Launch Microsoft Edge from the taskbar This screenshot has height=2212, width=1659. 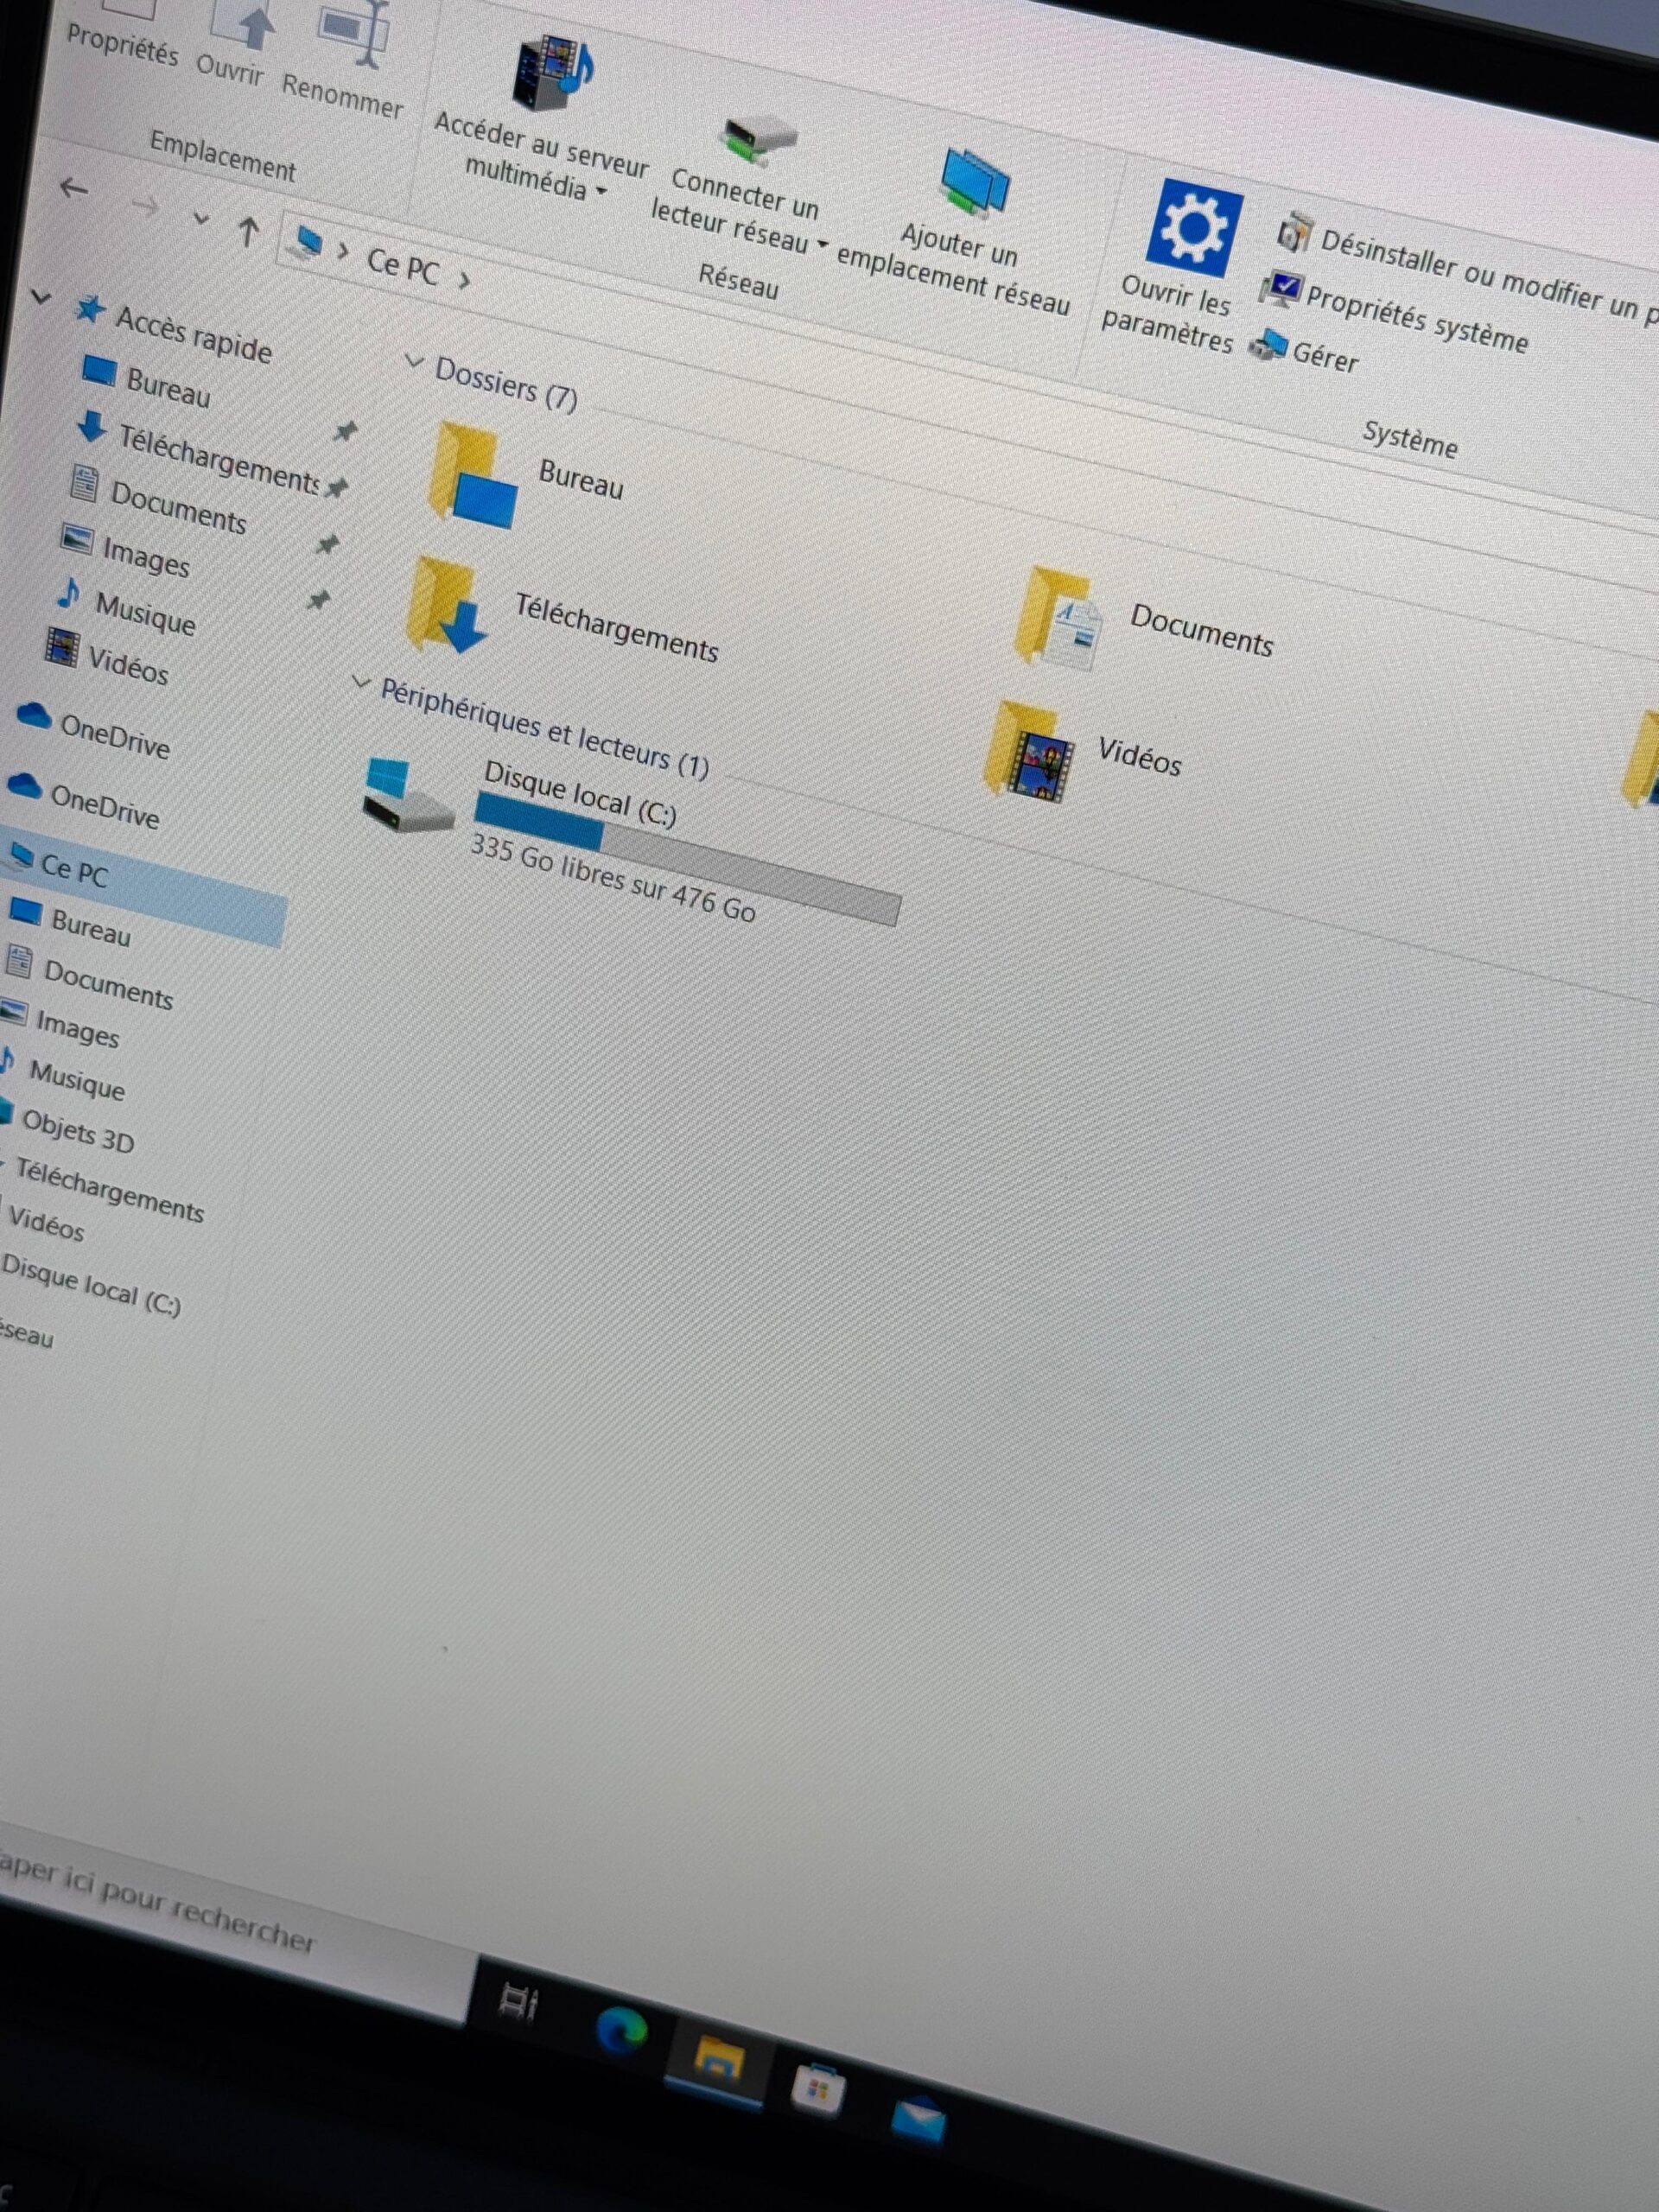621,2031
